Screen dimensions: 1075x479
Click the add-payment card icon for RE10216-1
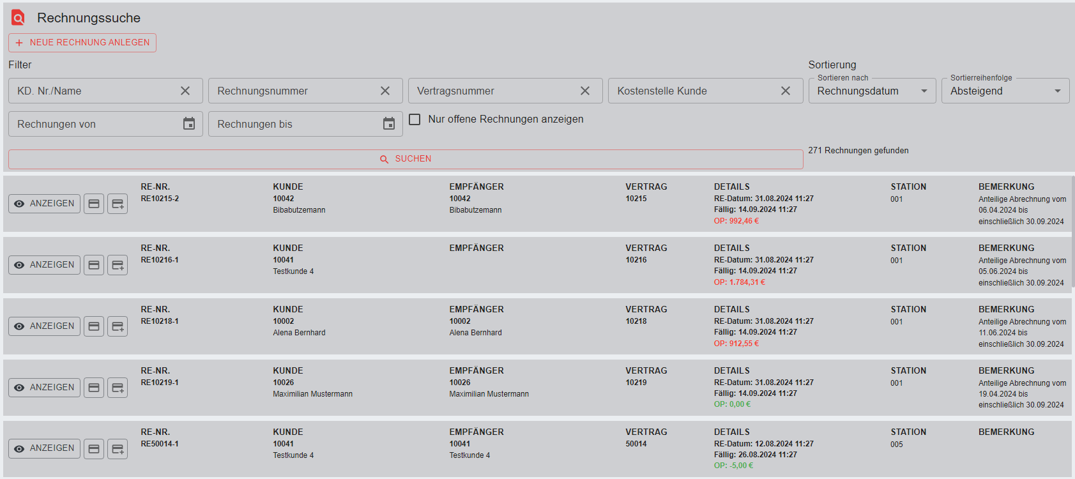pyautogui.click(x=118, y=265)
